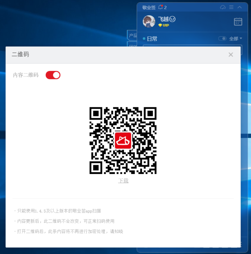Click the note 只能使用1.4.5及以上版本的敬业签app扫描
Screen dimensions: 251x254
point(59,211)
